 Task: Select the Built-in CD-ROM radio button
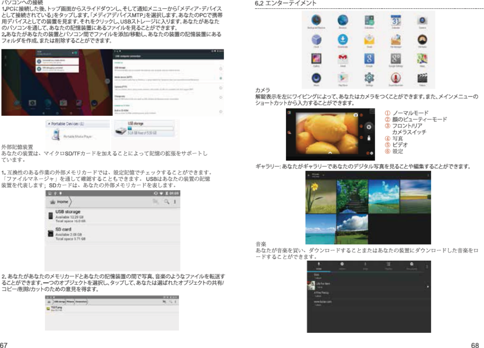click(221, 112)
